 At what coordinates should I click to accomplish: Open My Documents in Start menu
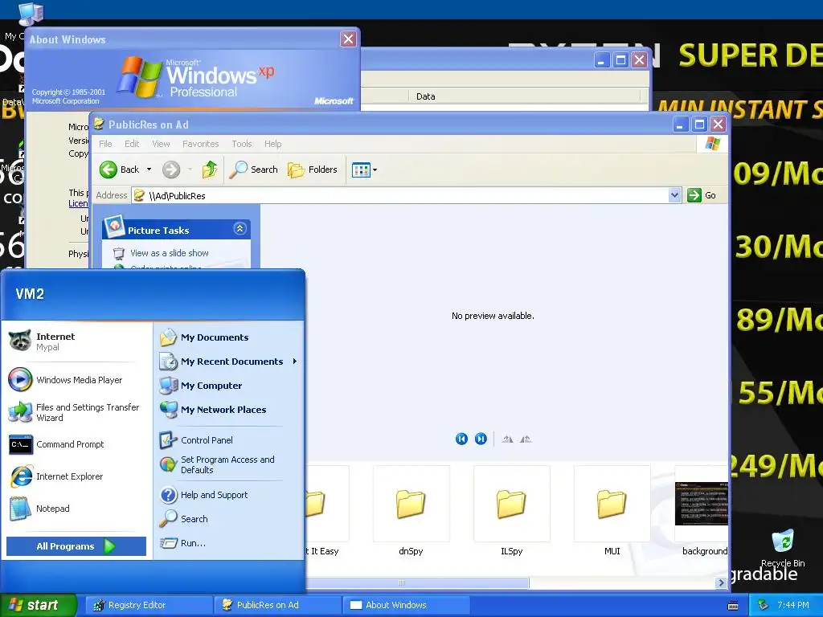click(229, 337)
